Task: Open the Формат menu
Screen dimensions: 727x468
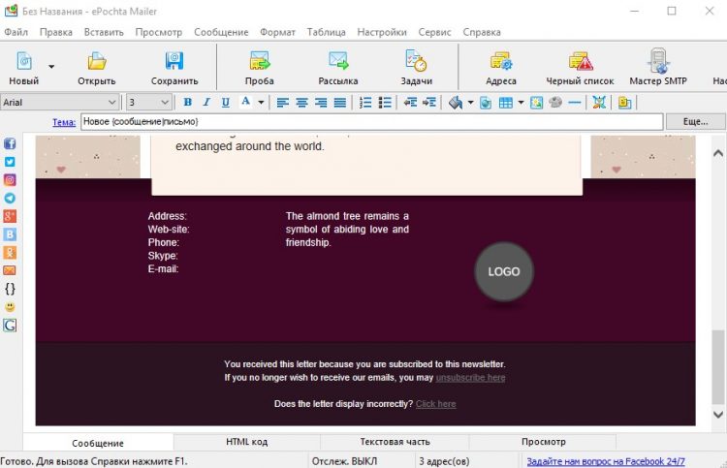Action: (x=277, y=32)
